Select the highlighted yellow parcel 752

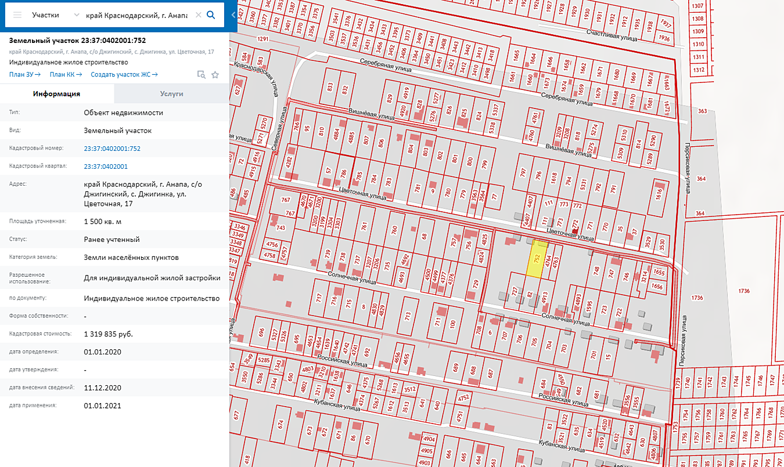(536, 260)
